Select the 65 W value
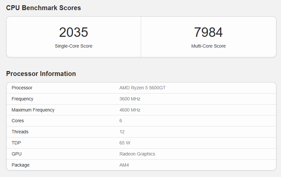This screenshot has height=177, width=281. tap(125, 143)
